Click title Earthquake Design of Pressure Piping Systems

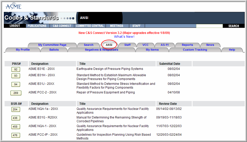pos(110,69)
